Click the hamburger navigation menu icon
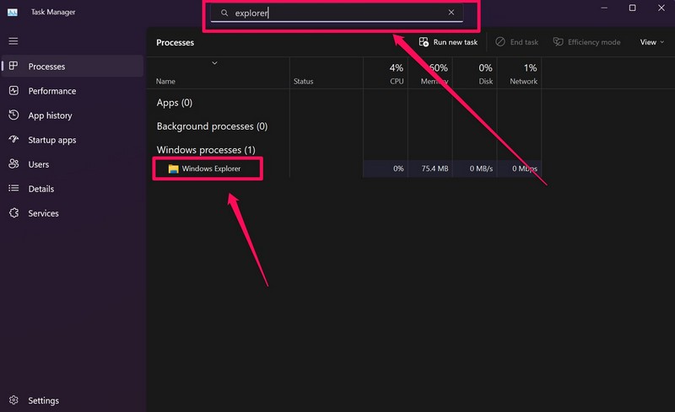675x412 pixels. pyautogui.click(x=13, y=40)
